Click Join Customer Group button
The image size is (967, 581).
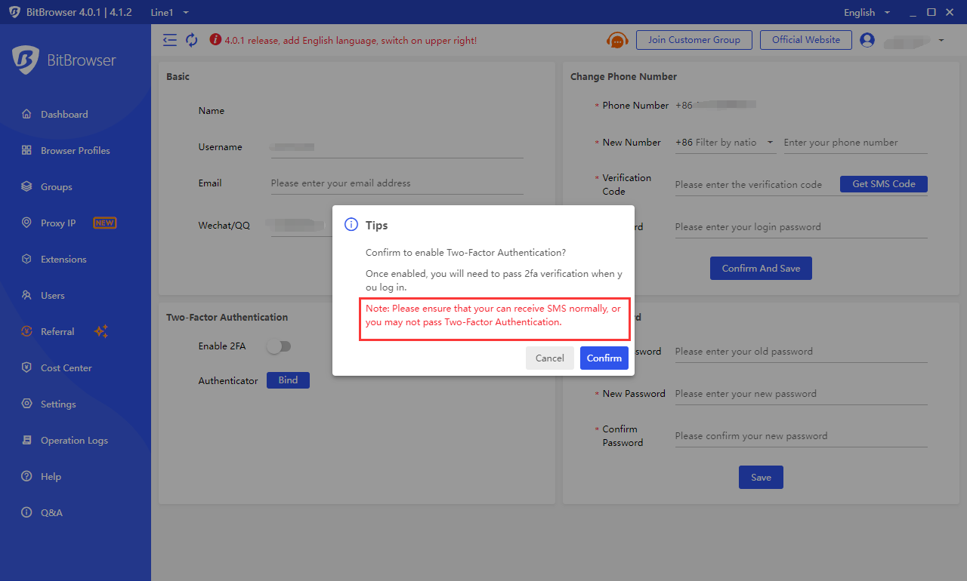(x=694, y=40)
